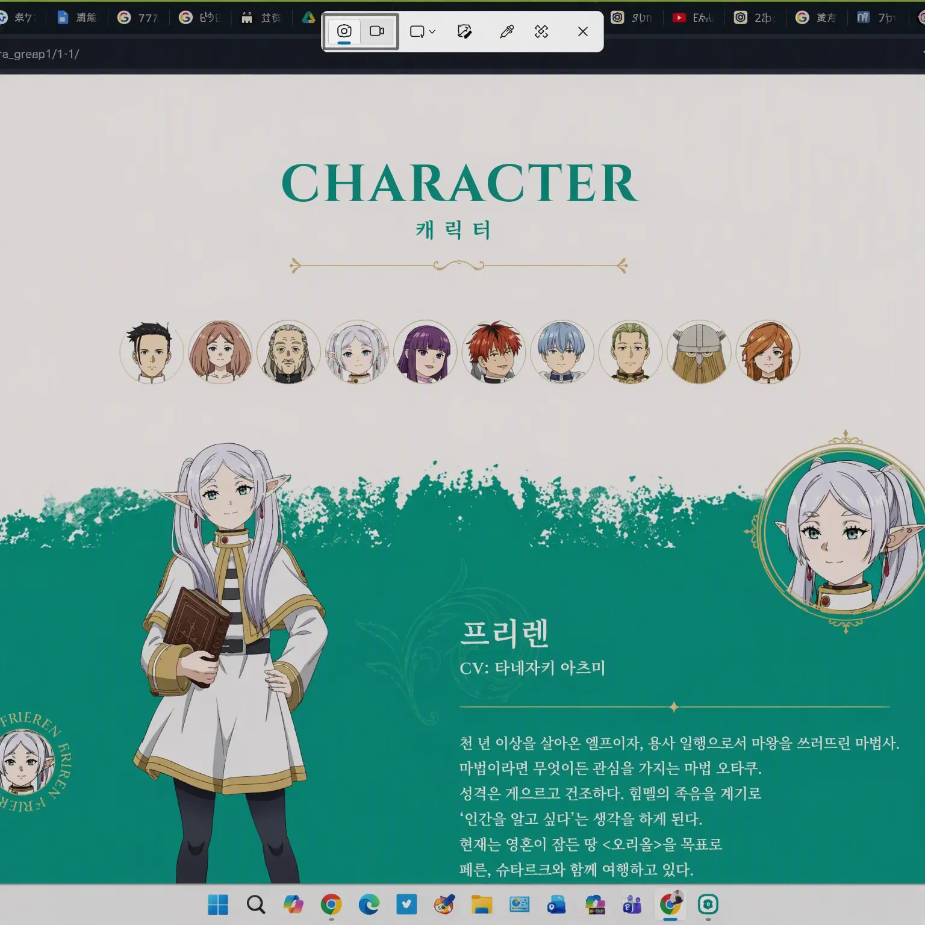Screen dimensions: 925x925
Task: Select the helmeted dwarf character portrait
Action: click(699, 352)
